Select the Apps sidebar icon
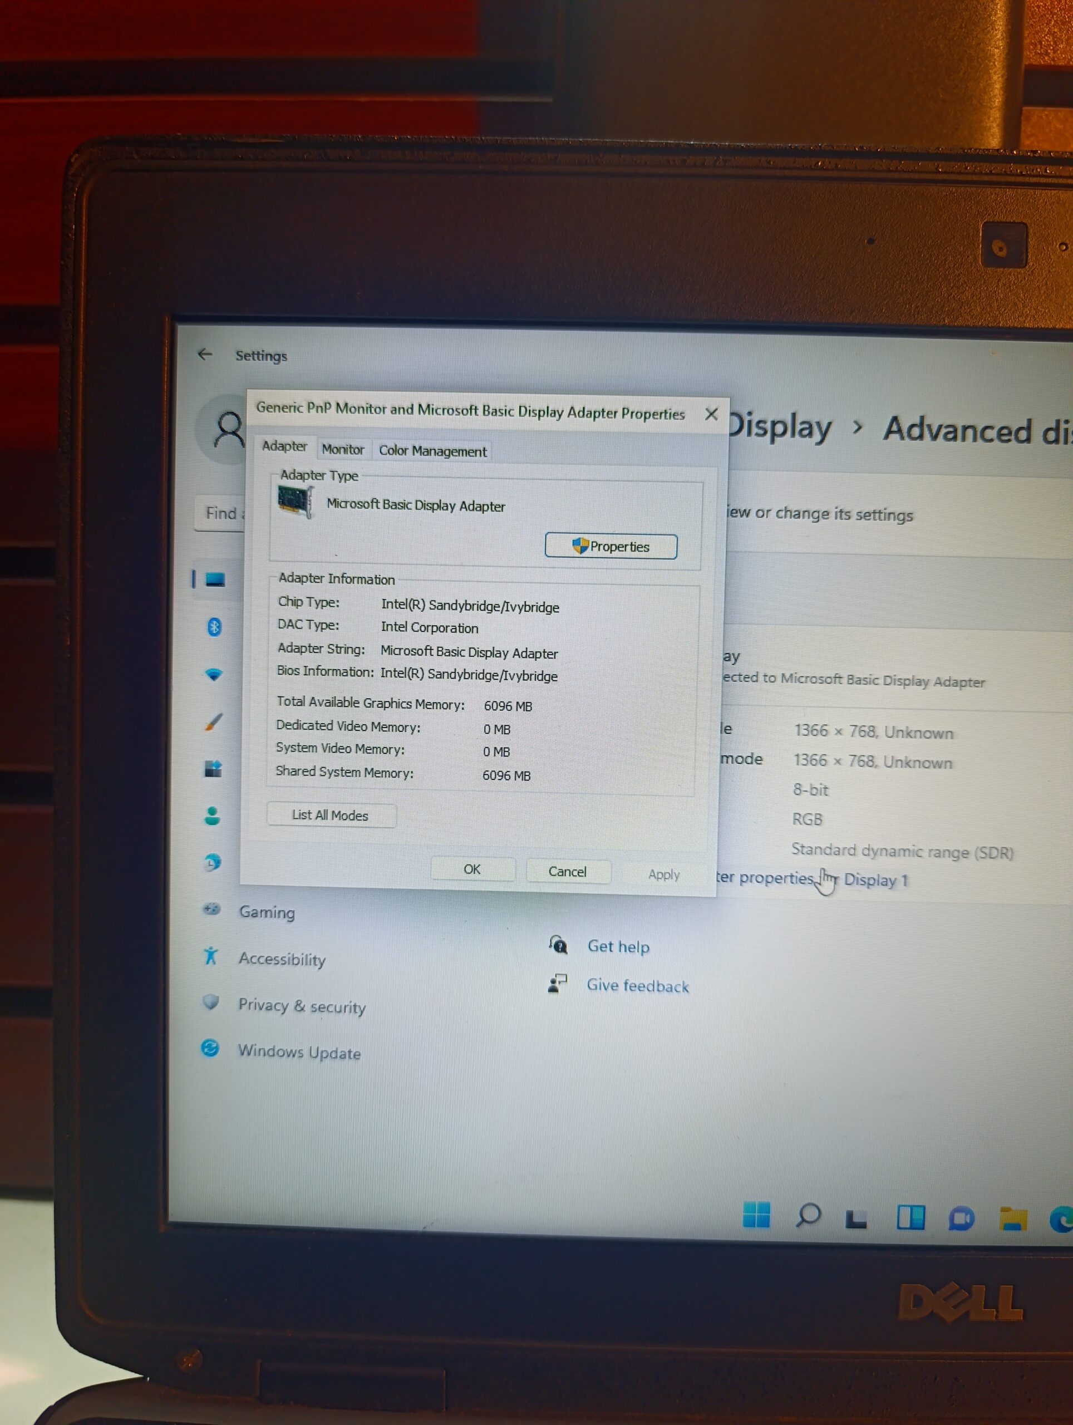1073x1425 pixels. [x=213, y=769]
